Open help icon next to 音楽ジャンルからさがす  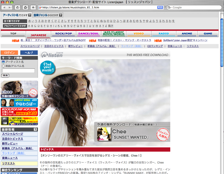pos(60,15)
